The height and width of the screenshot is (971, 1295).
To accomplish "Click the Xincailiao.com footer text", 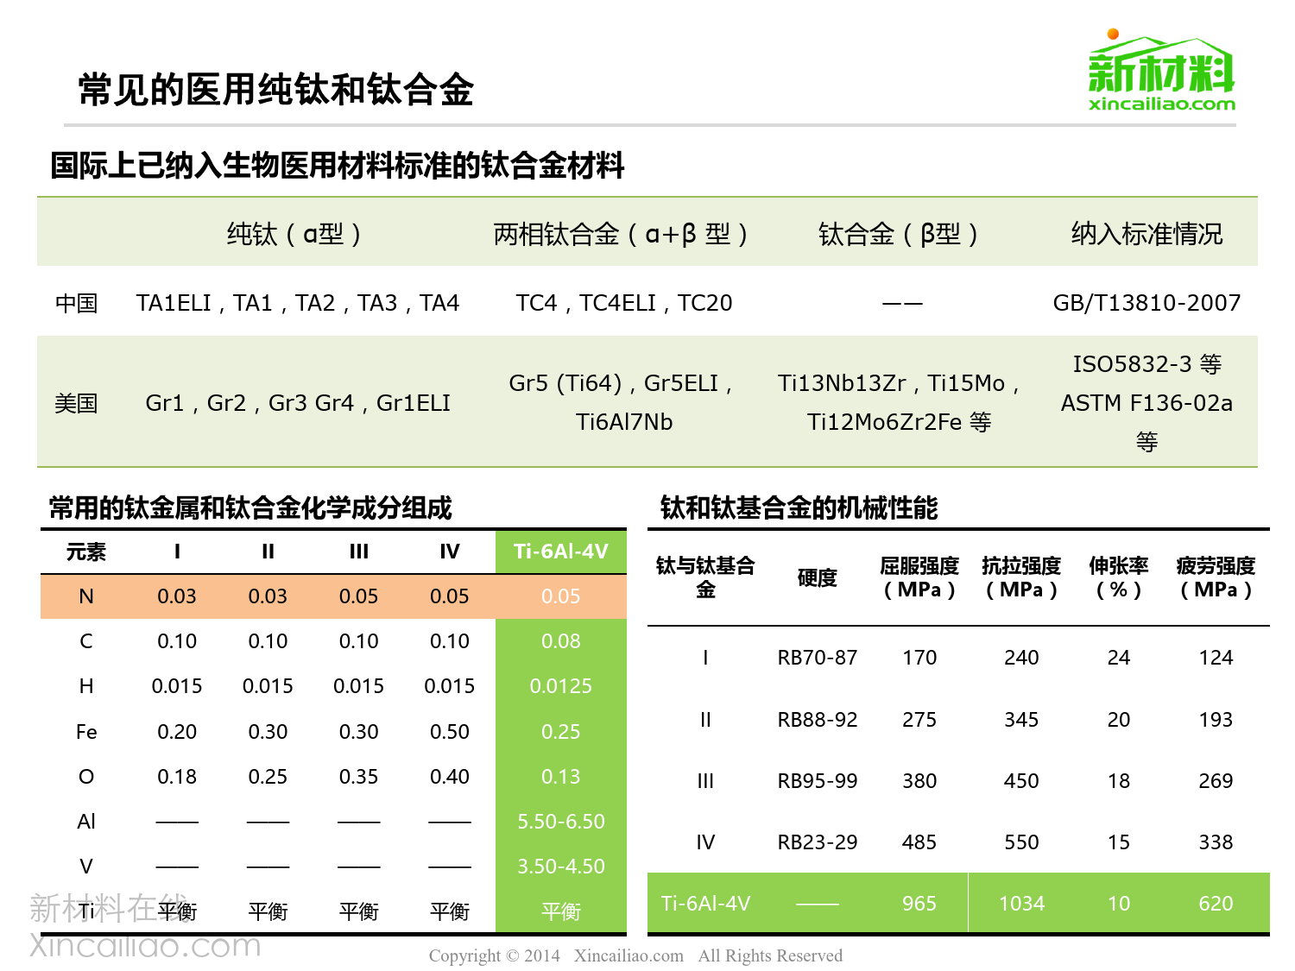I will (629, 955).
